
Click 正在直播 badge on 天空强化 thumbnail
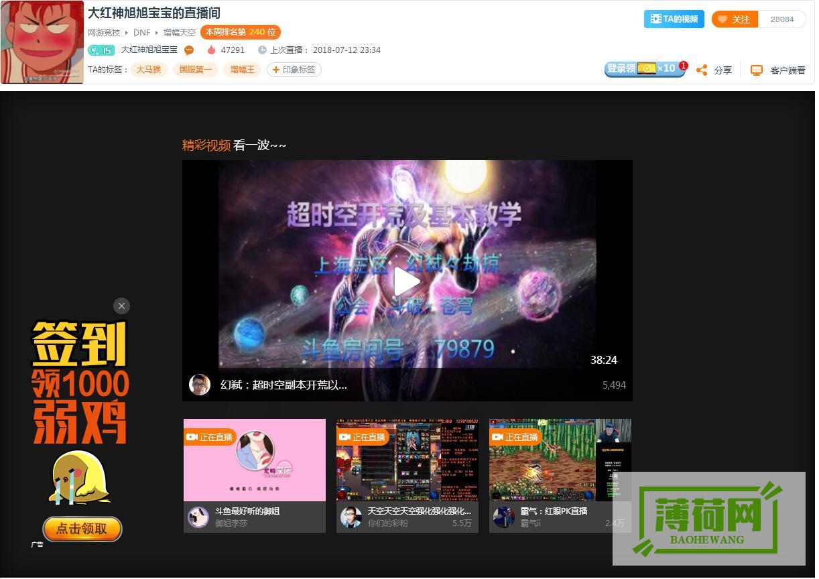coord(363,437)
